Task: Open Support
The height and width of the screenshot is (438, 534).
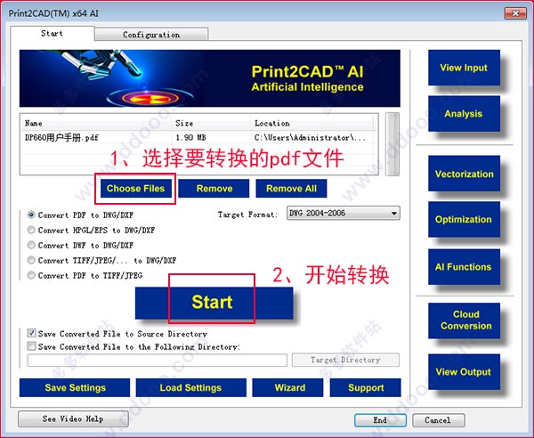Action: tap(366, 387)
